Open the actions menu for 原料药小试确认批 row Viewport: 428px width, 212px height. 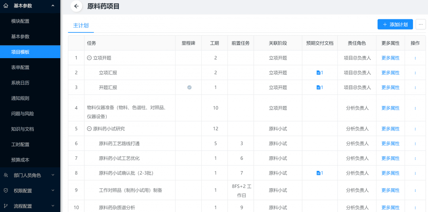click(415, 173)
